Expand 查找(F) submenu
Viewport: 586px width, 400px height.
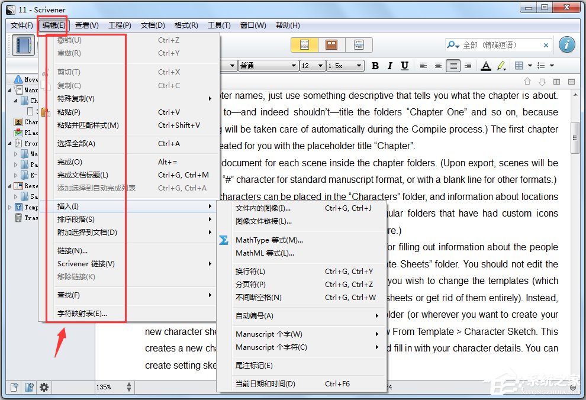pyautogui.click(x=129, y=295)
